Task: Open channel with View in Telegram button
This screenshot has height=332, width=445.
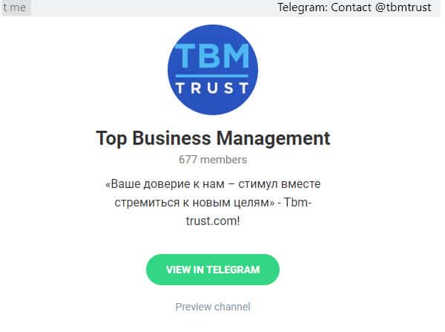Action: coord(213,270)
